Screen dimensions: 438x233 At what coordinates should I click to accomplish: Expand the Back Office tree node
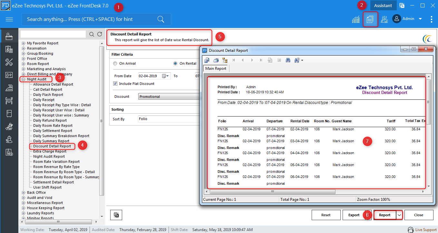tap(23, 192)
